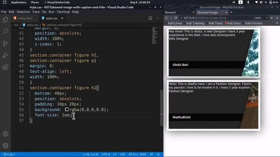Screen dimensions: 280x157
Task: Click the src breadcrumb segment
Action: pyautogui.click(x=16, y=25)
